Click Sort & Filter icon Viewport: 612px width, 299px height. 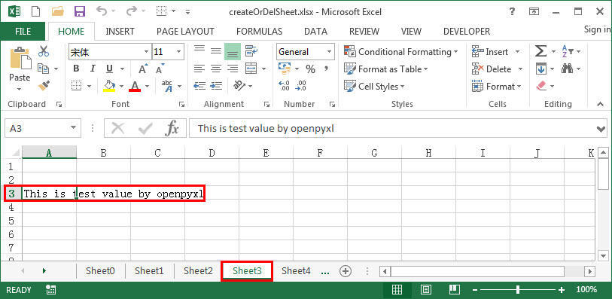click(x=568, y=51)
